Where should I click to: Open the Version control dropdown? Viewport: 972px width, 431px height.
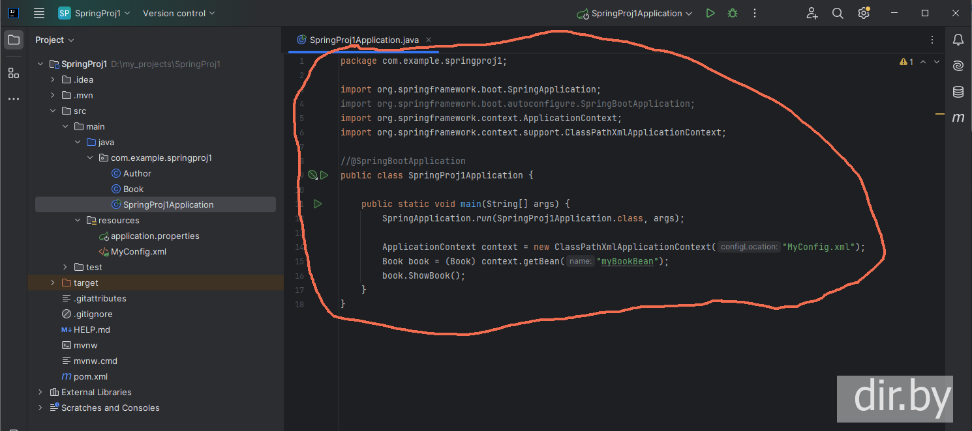179,13
